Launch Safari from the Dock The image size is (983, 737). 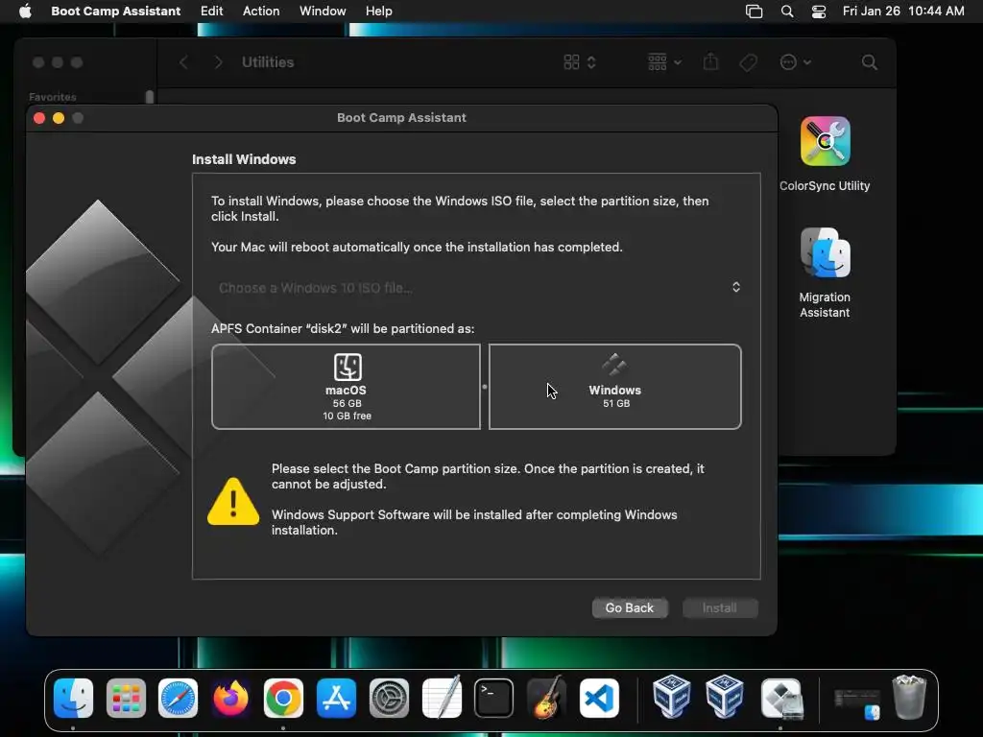(178, 699)
